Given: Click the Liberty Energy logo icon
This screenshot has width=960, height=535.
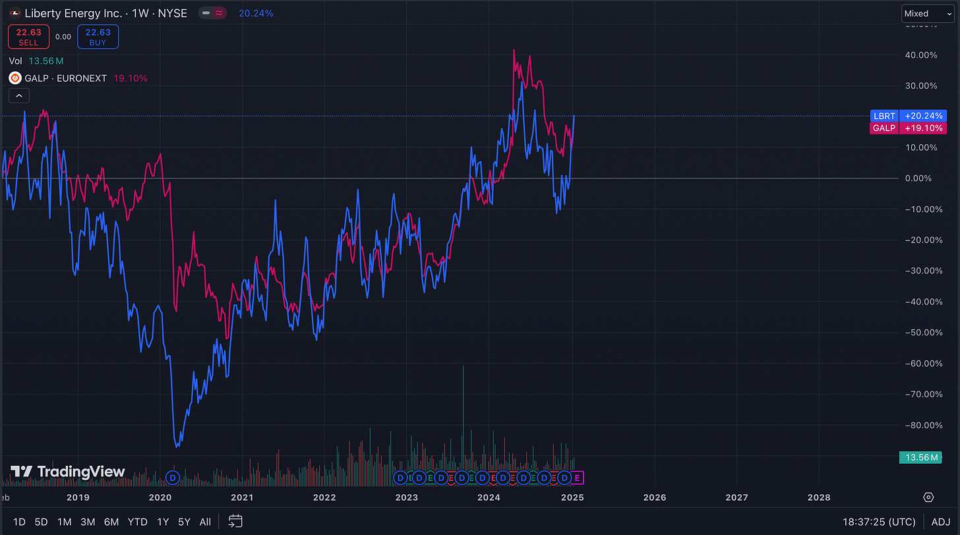Looking at the screenshot, I should click(15, 13).
